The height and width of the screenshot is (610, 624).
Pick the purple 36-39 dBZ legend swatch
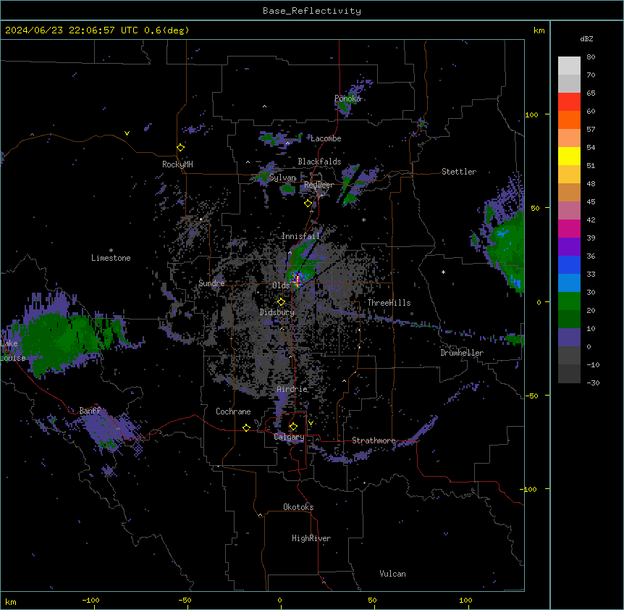[x=569, y=246]
